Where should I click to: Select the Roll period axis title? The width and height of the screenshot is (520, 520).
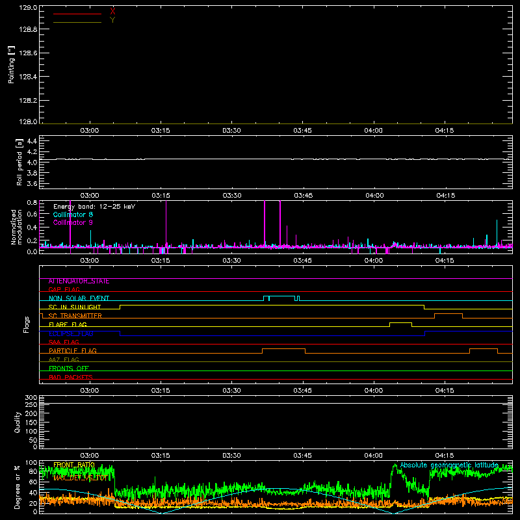[19, 162]
